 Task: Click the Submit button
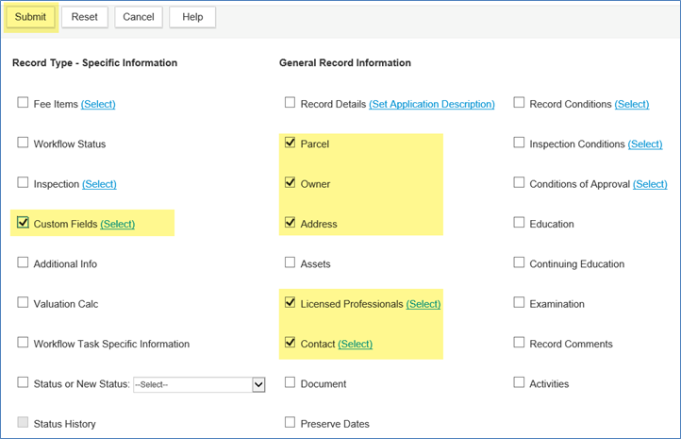pyautogui.click(x=30, y=17)
